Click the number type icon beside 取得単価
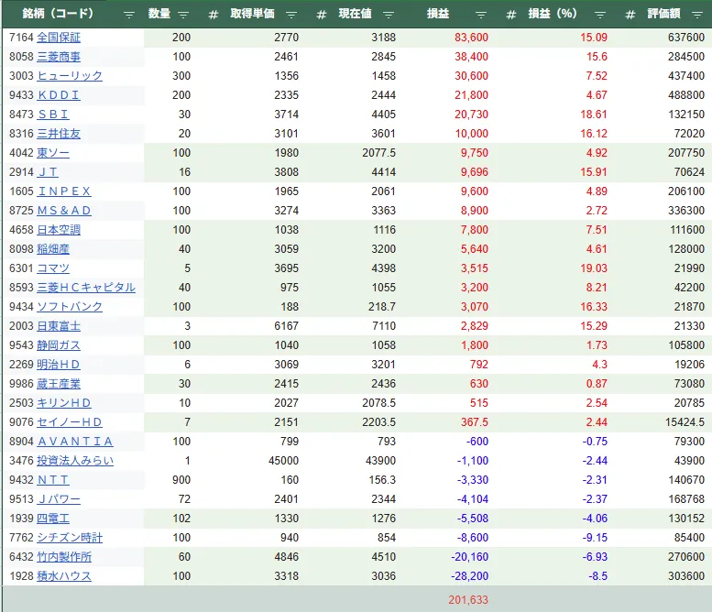Viewport: 712px width, 612px height. coord(213,15)
